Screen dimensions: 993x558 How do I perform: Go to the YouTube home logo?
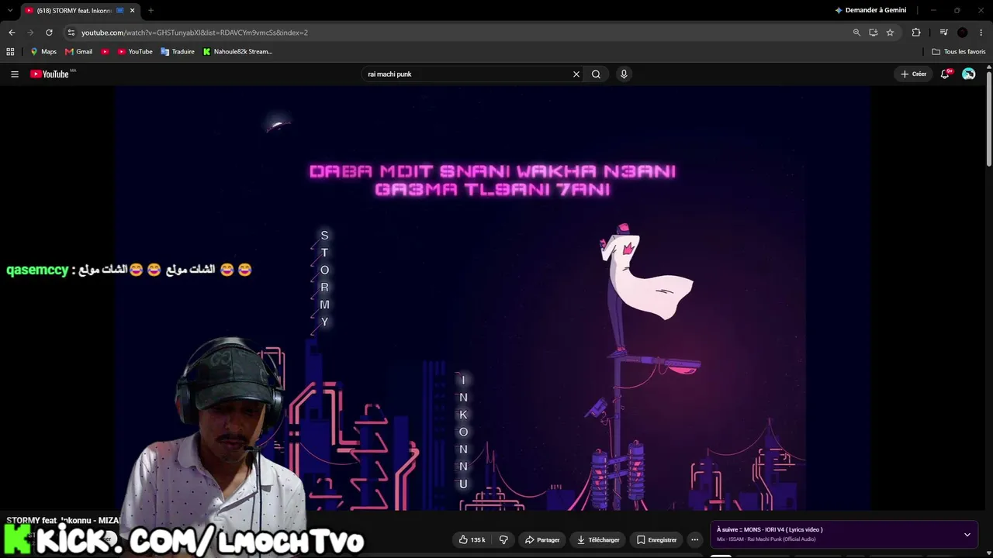click(50, 74)
